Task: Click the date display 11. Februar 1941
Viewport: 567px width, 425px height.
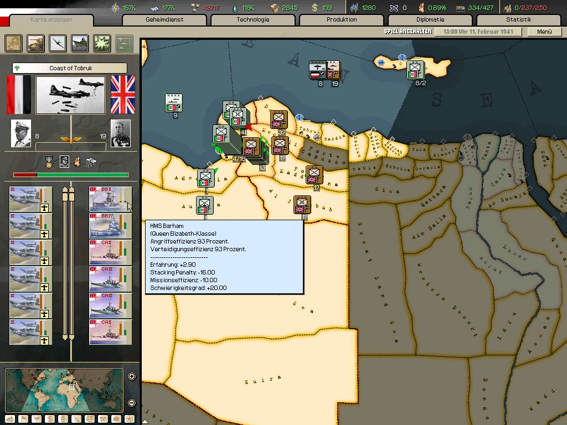Action: [478, 32]
